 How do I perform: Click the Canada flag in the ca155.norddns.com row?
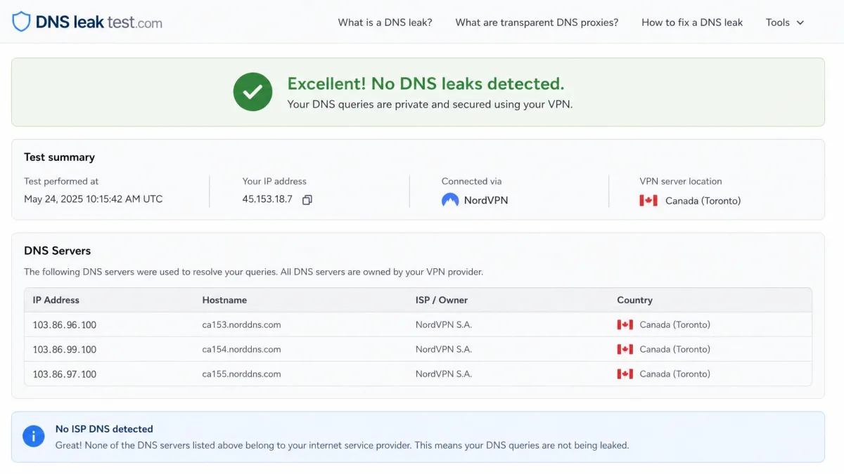(x=625, y=374)
